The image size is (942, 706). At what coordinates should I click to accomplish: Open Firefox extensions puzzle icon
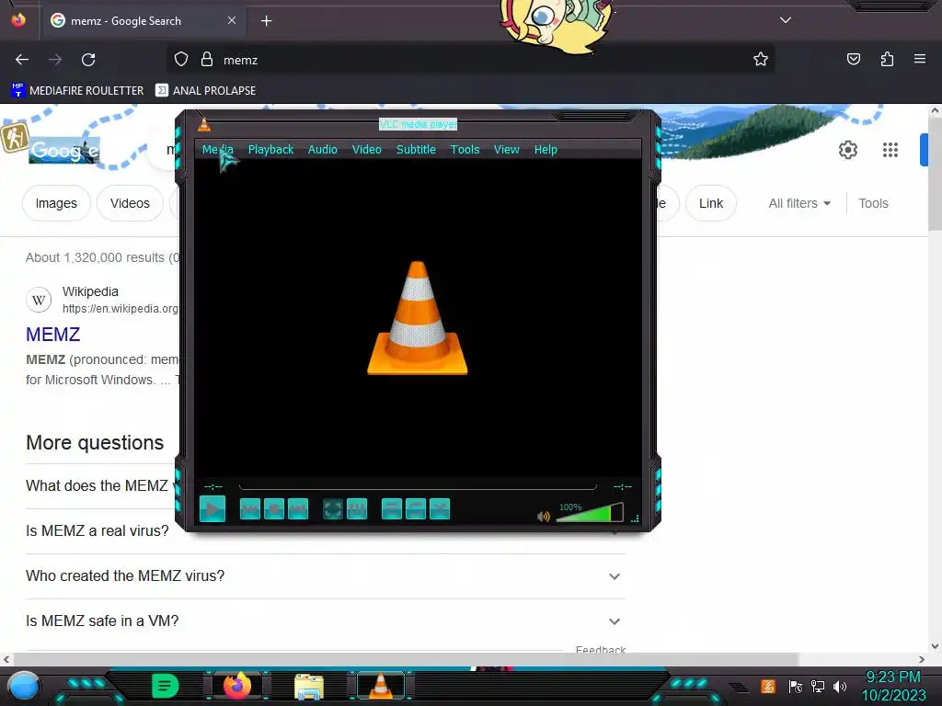coord(887,60)
